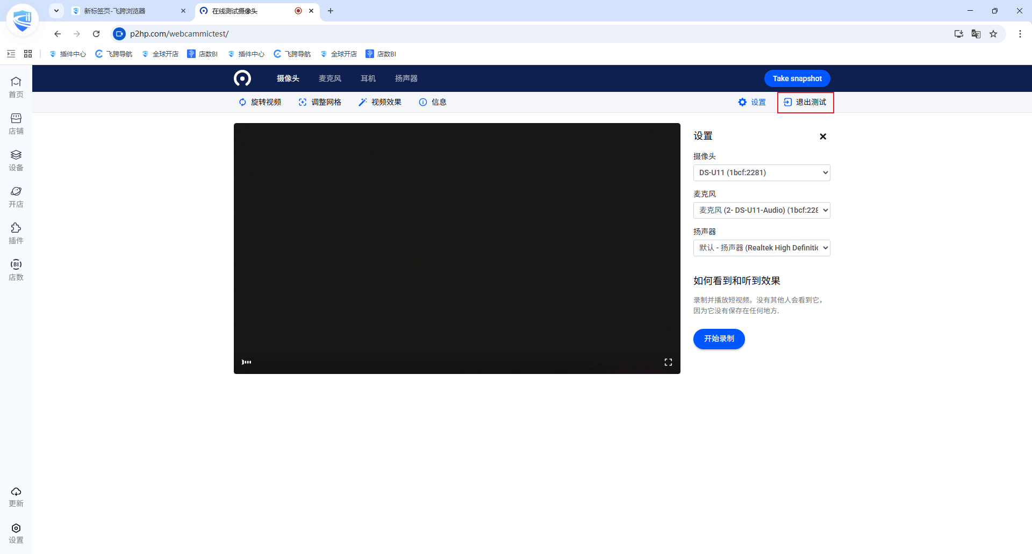This screenshot has height=554, width=1032.
Task: Close the 新标签页-飞跨浏览器 tab
Action: click(x=183, y=11)
